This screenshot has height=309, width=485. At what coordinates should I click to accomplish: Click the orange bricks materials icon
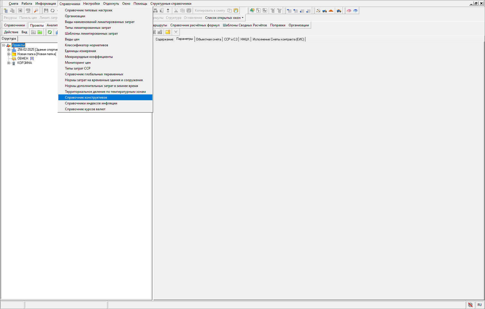[331, 11]
